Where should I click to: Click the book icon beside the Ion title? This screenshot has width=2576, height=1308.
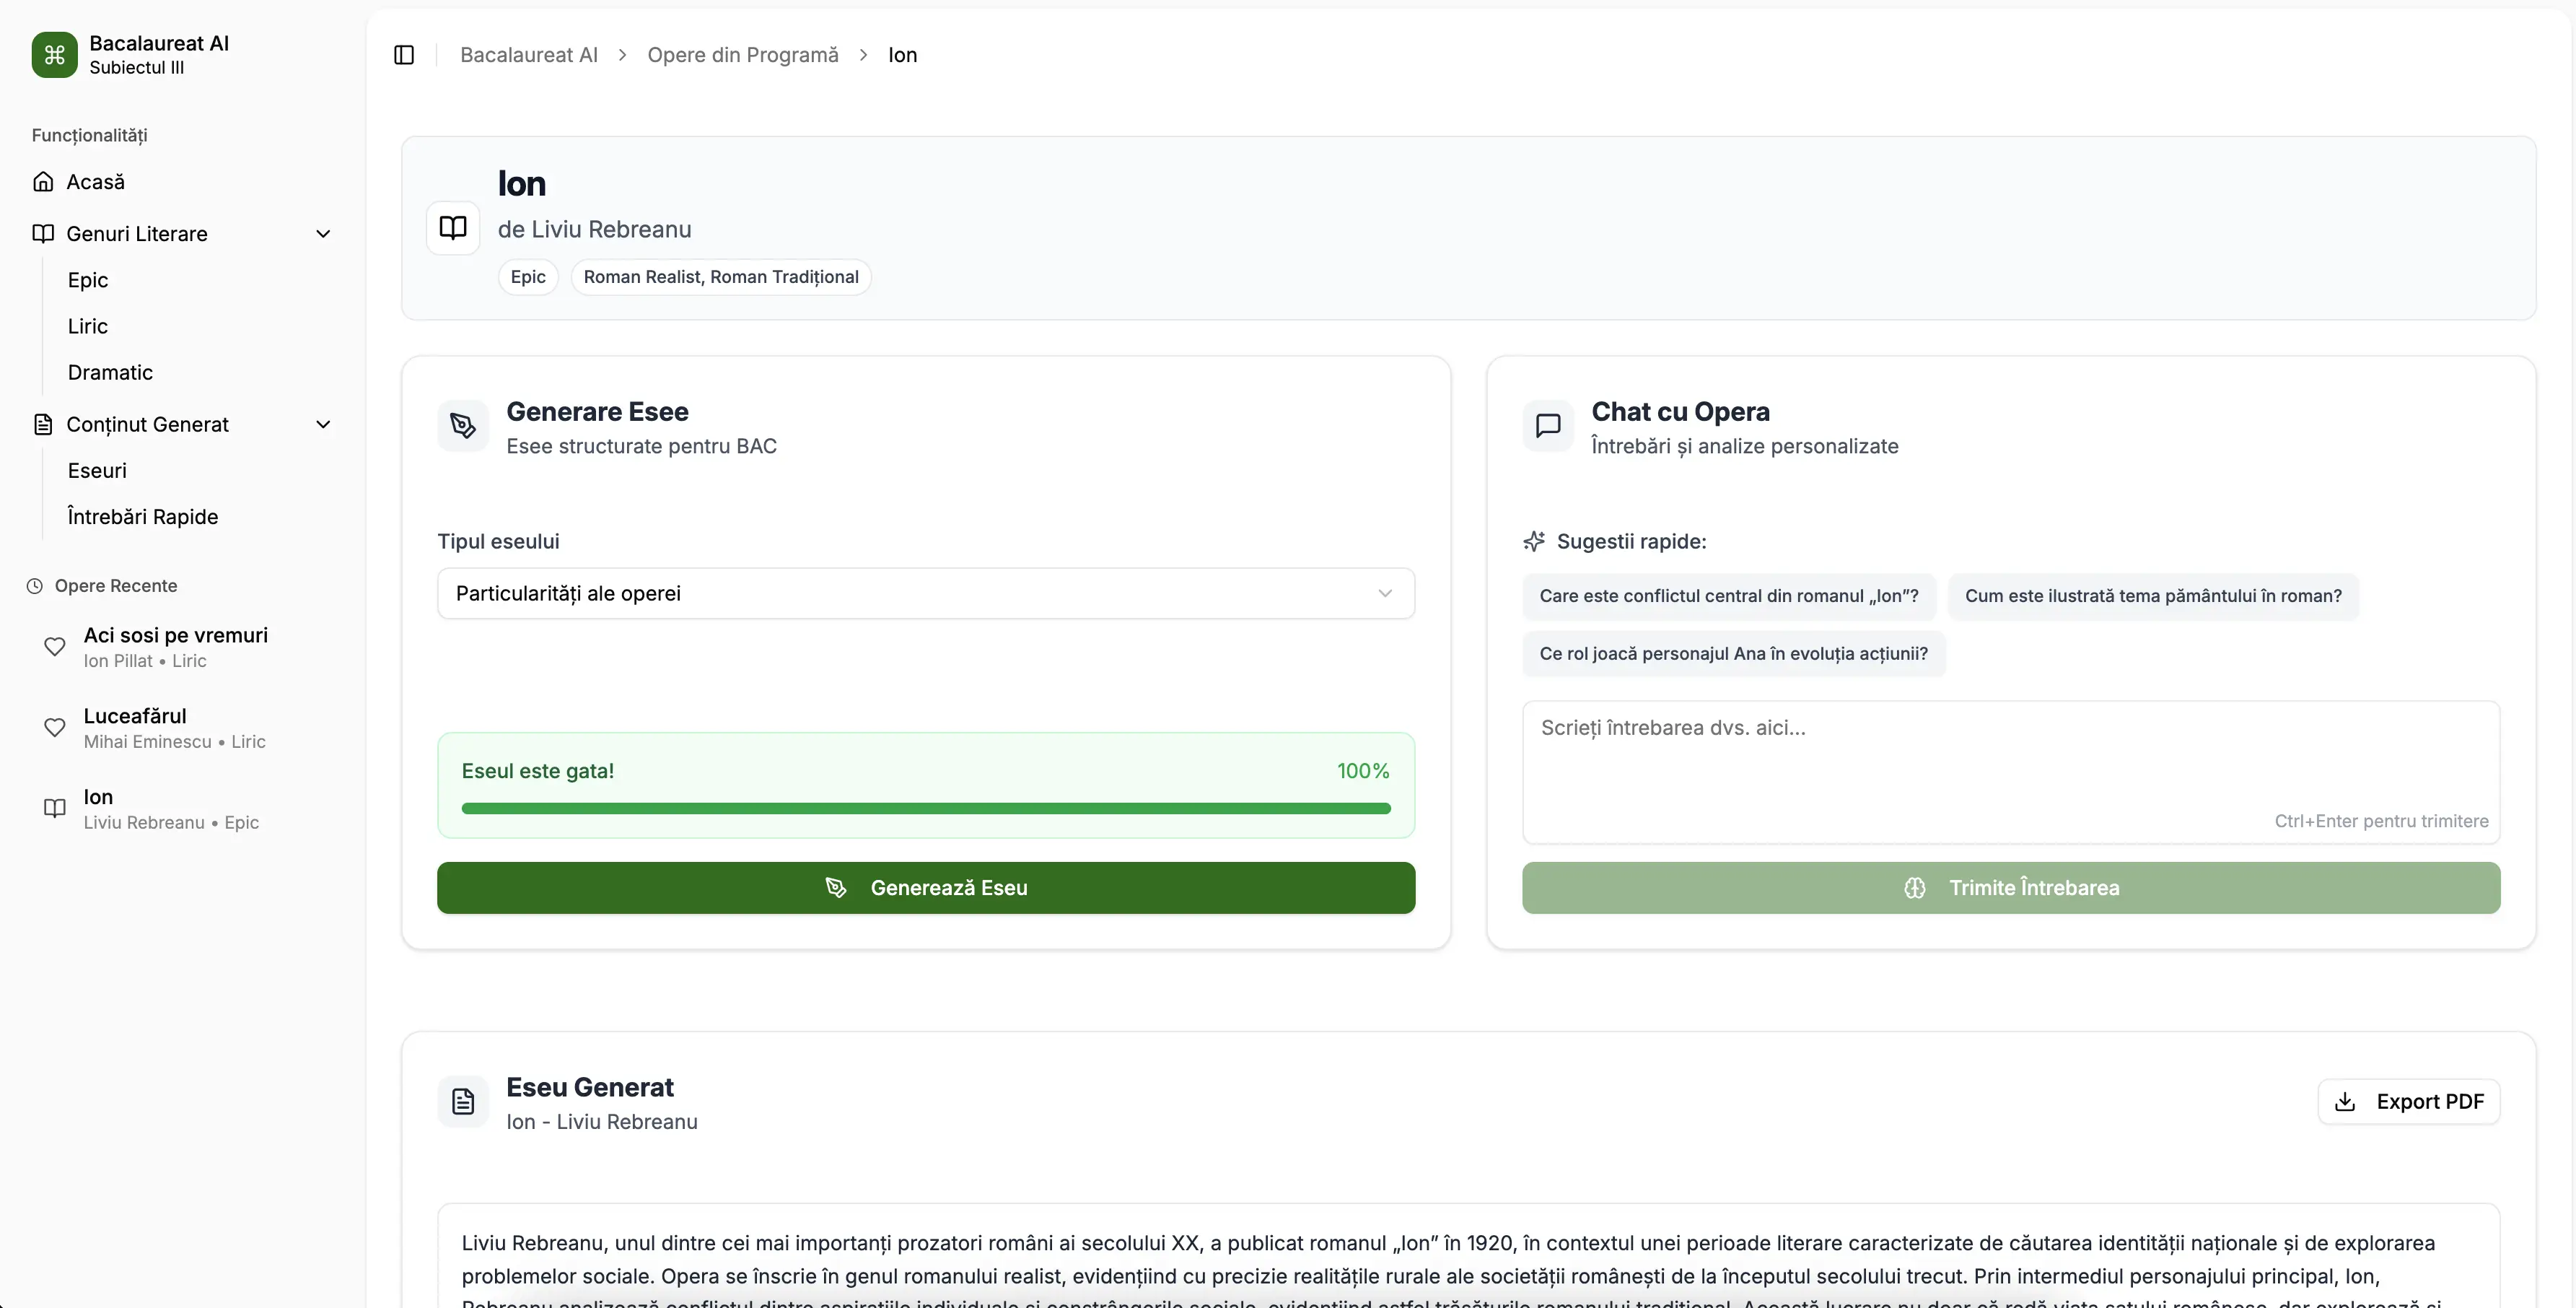click(453, 228)
